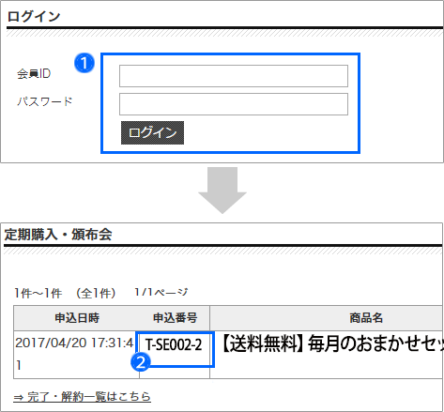444x412 pixels.
Task: Select the 申込番号 column header
Action: pyautogui.click(x=175, y=318)
